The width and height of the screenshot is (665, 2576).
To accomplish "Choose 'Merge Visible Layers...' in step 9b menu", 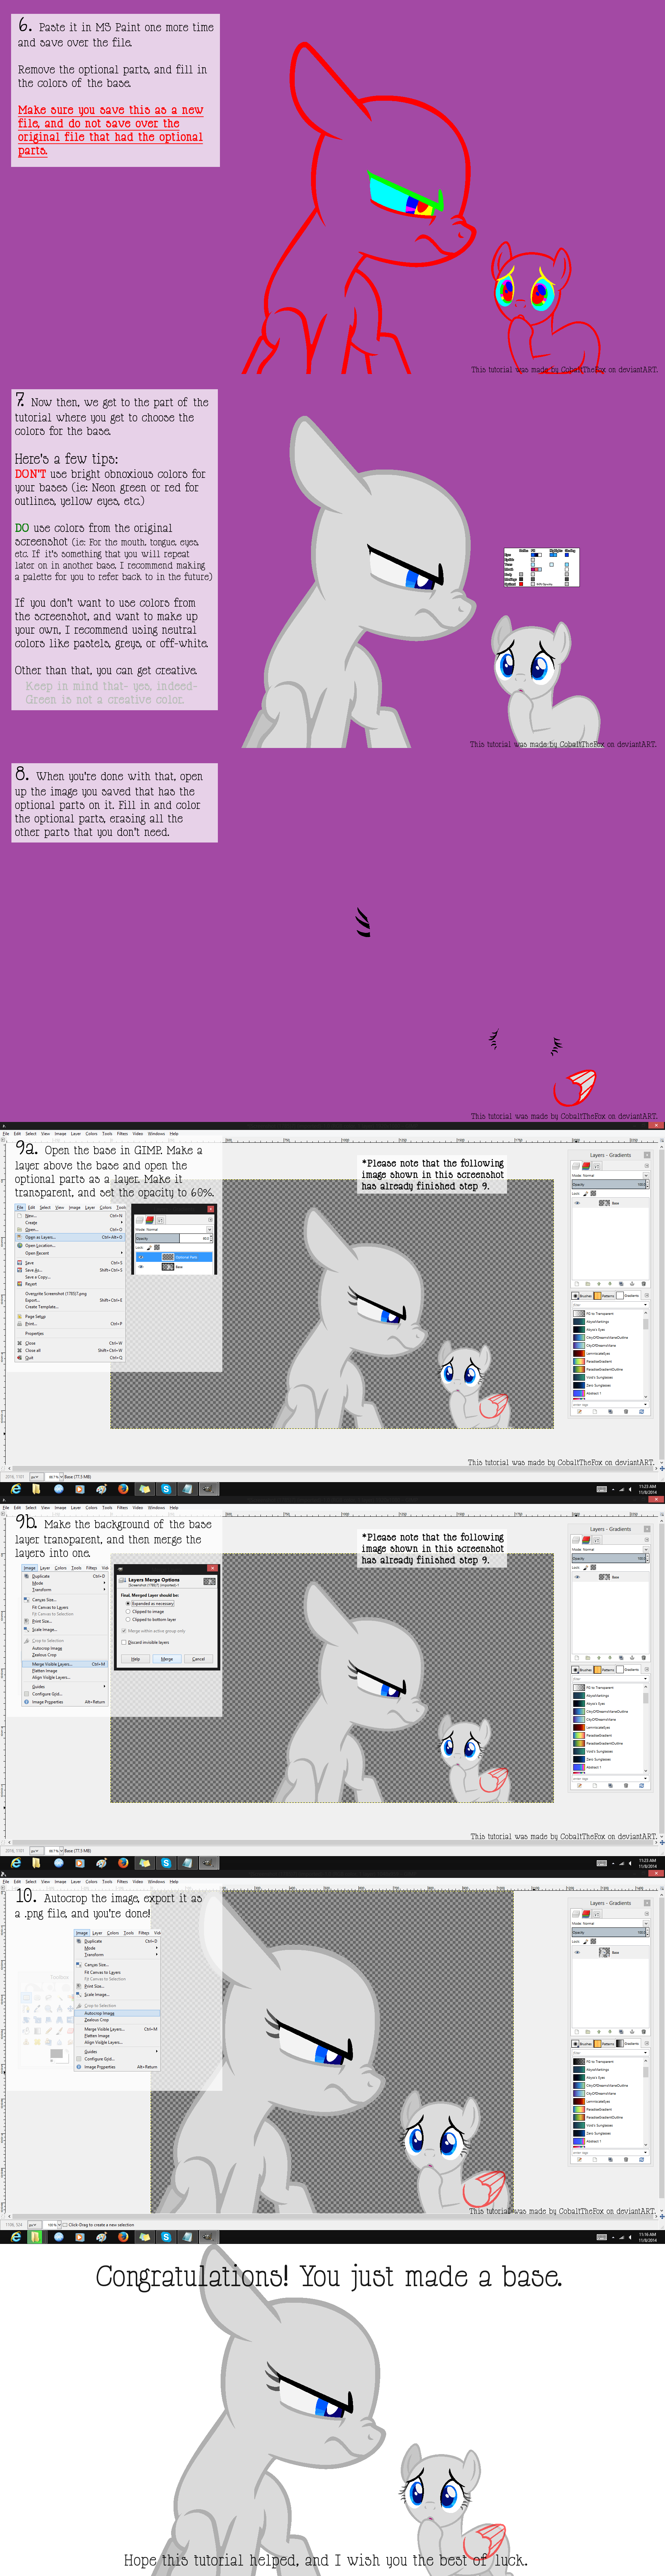I will pyautogui.click(x=65, y=1664).
